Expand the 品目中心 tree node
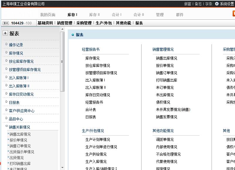235x170 pixels. [x=6, y=118]
